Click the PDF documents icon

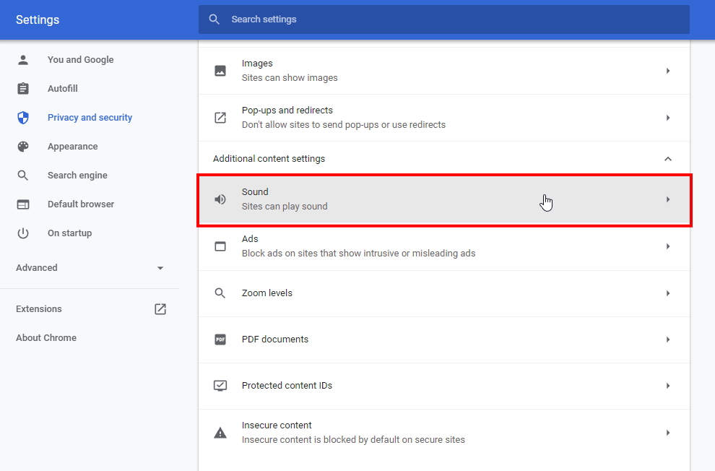[220, 340]
